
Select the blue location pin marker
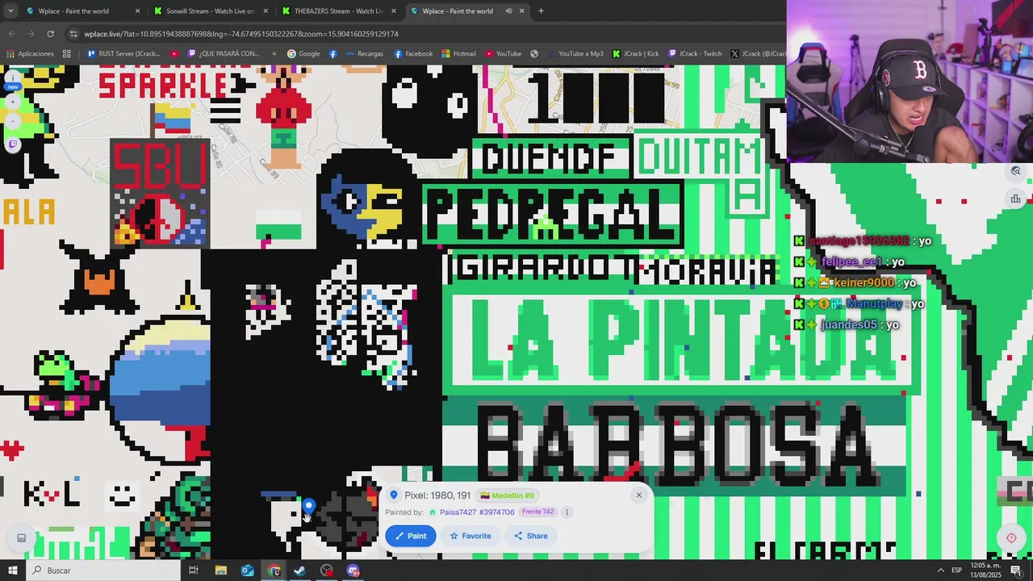coord(308,508)
